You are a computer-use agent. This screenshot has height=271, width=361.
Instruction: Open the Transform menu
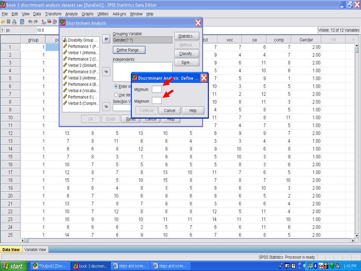point(53,14)
